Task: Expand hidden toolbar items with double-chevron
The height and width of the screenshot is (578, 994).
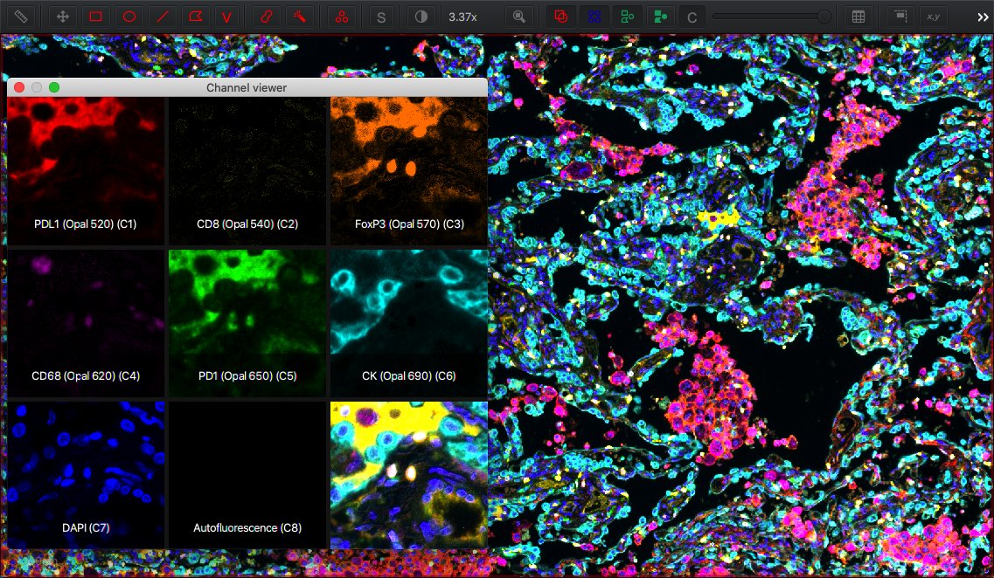Action: click(x=983, y=17)
